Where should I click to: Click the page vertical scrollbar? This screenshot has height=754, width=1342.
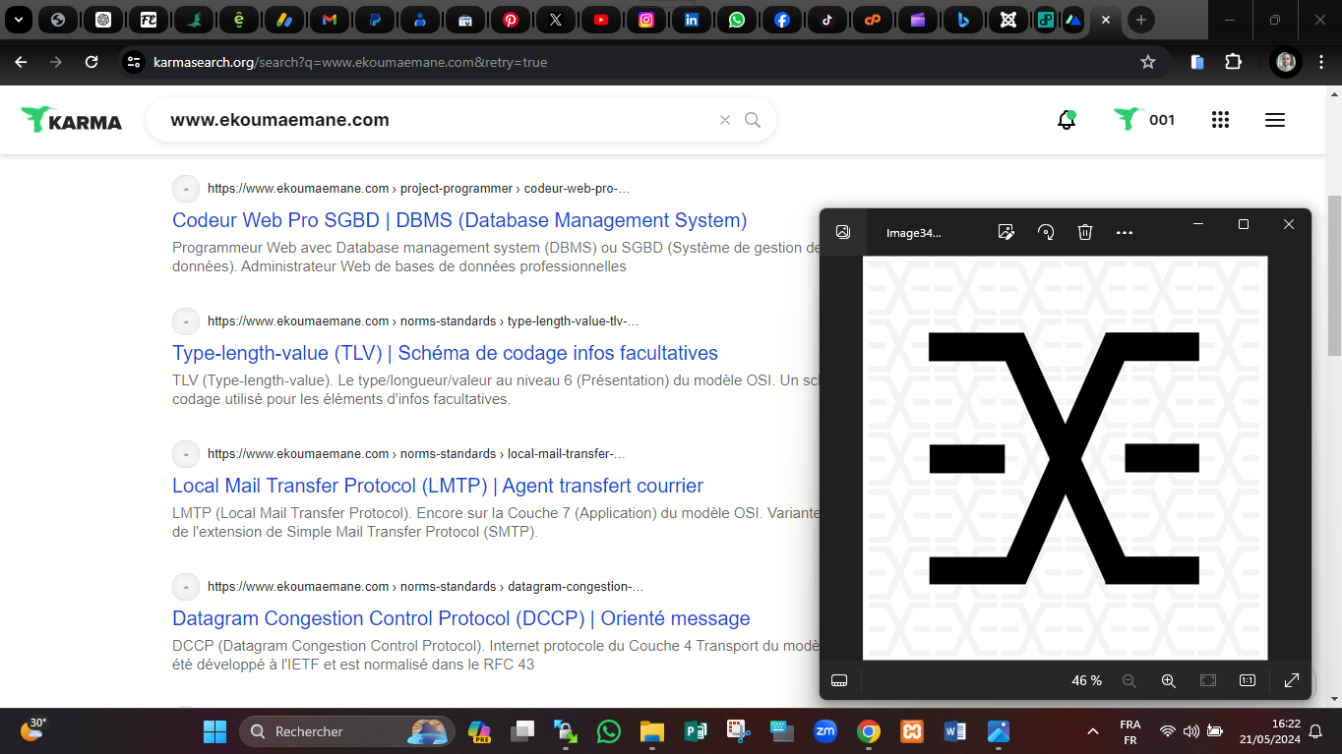click(x=1334, y=275)
